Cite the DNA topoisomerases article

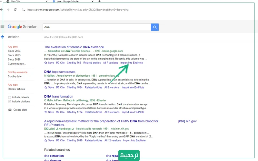coord(60,87)
